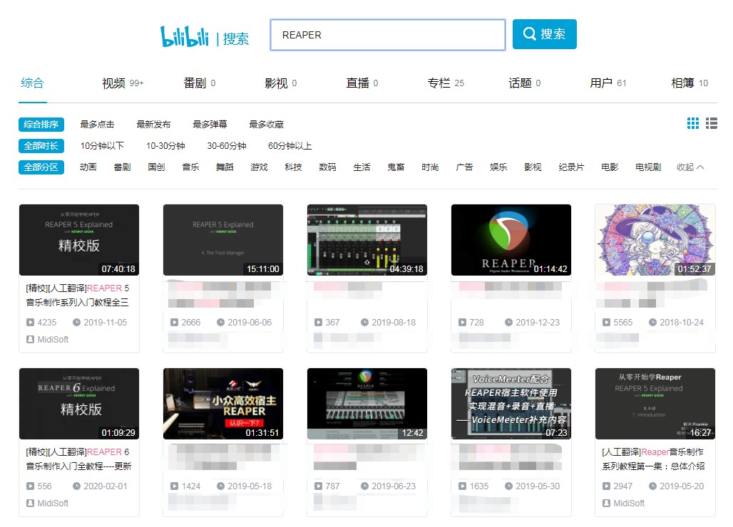This screenshot has height=527, width=733.
Task: Open the 直播 tab
Action: point(362,83)
